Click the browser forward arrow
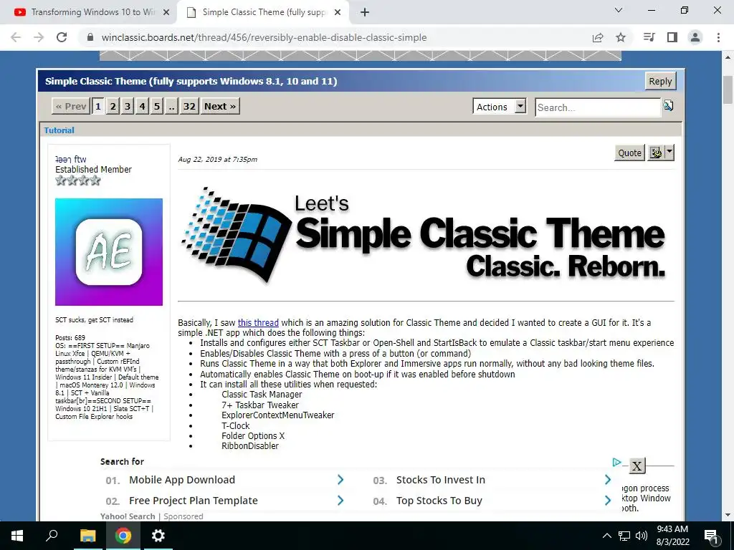Image resolution: width=734 pixels, height=550 pixels. pos(39,37)
